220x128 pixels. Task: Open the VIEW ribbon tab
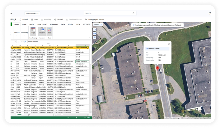pyautogui.click(x=78, y=24)
